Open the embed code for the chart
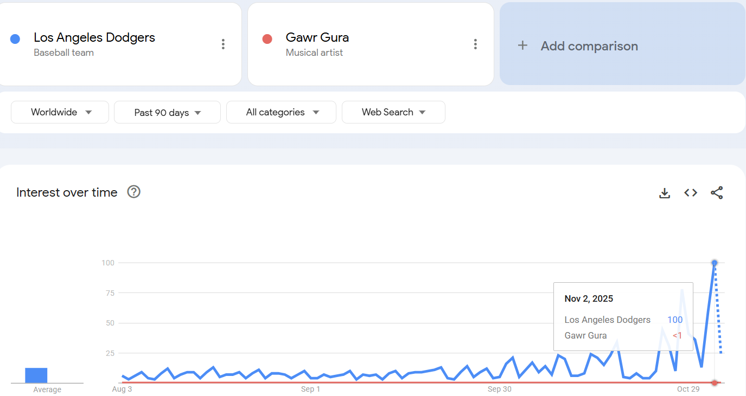Screen dimensions: 746x396 [691, 193]
